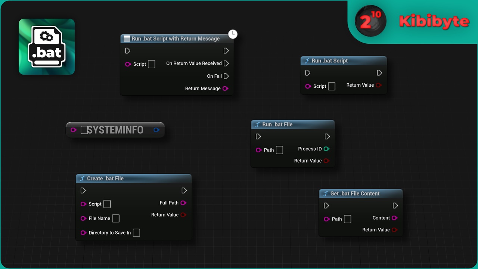
Task: Click the clock latent icon on Run .bat Script with Return Message
Action: (x=233, y=34)
